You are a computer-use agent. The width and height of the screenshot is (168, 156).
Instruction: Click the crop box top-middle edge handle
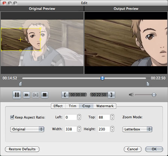pyautogui.click(x=21, y=28)
